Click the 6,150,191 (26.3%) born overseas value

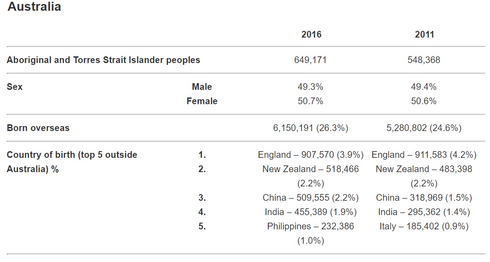pos(310,128)
